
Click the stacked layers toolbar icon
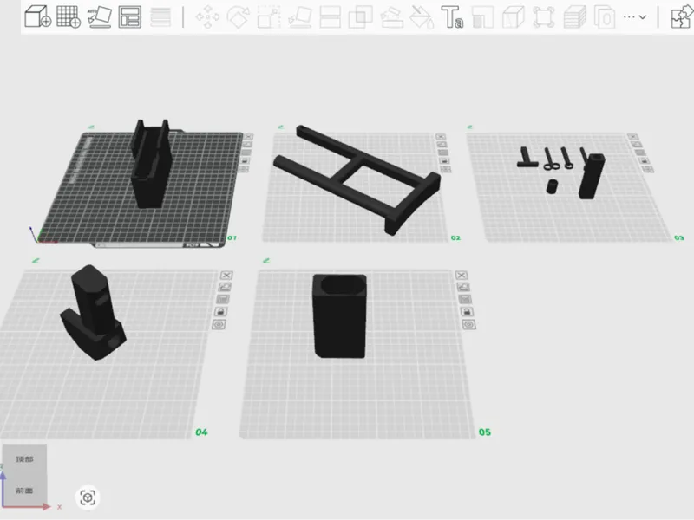[x=574, y=16]
